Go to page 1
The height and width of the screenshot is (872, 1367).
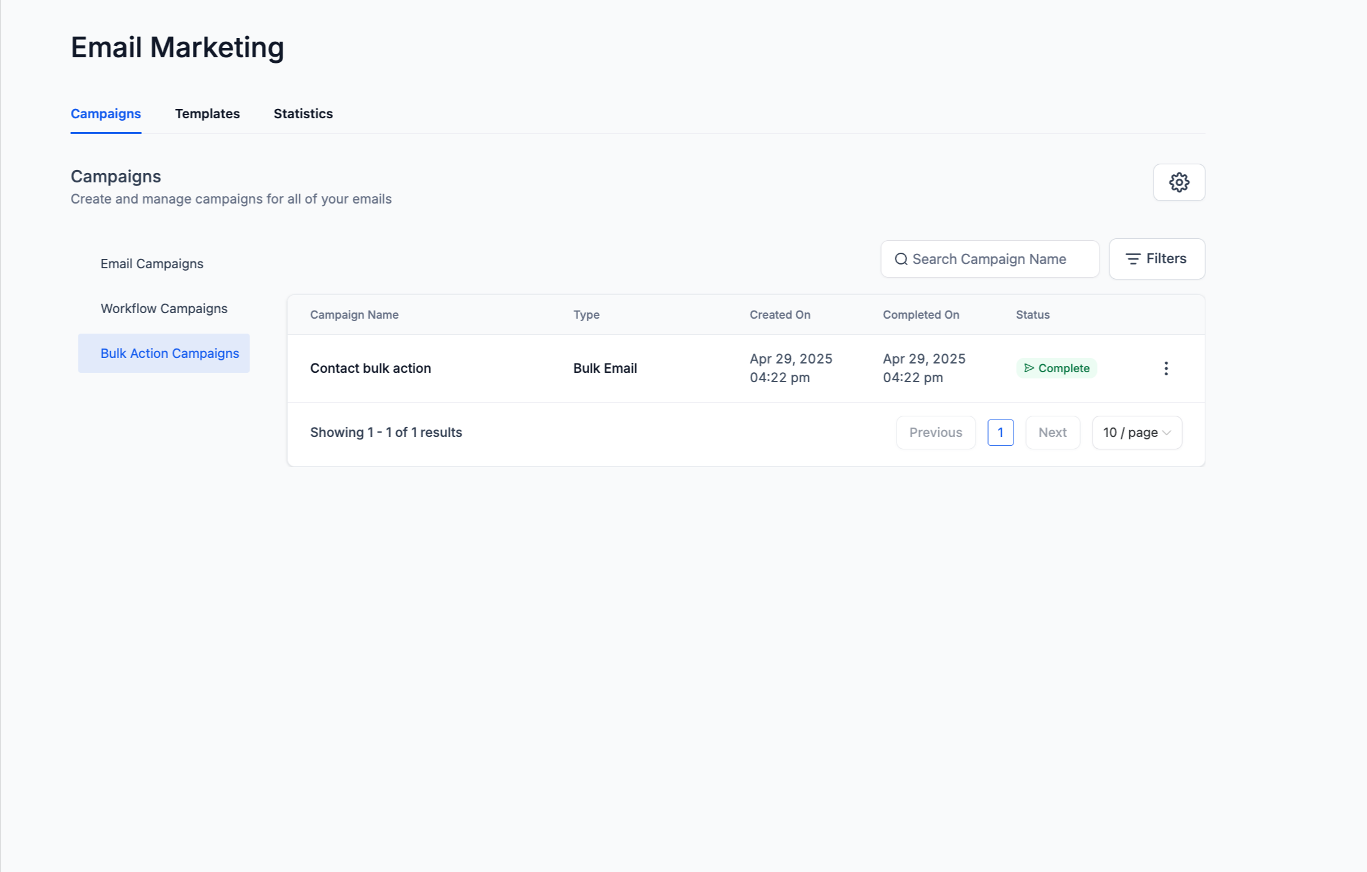[1000, 433]
